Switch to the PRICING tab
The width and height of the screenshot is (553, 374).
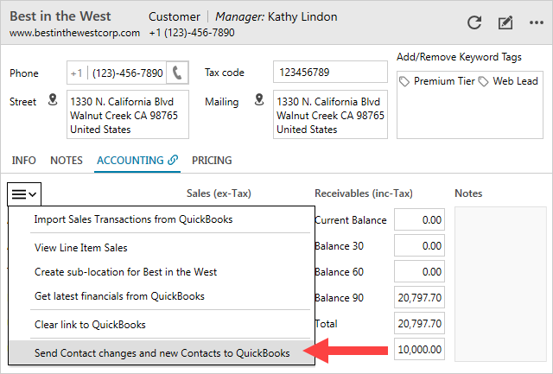(212, 161)
